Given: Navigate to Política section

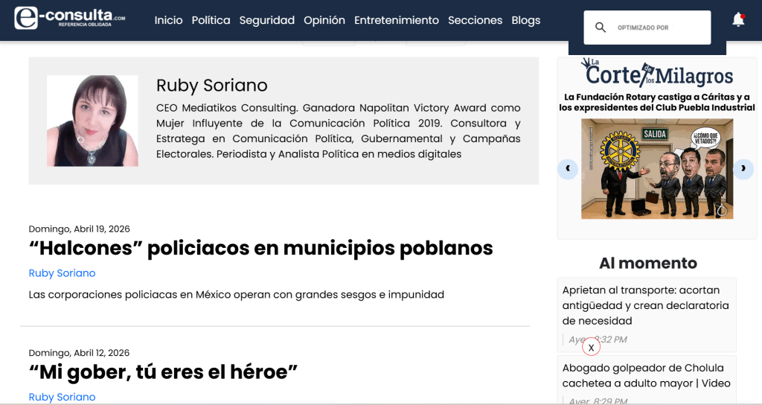Looking at the screenshot, I should (211, 20).
